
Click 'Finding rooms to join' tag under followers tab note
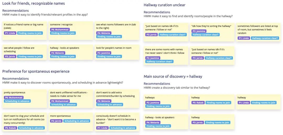point(109,37)
